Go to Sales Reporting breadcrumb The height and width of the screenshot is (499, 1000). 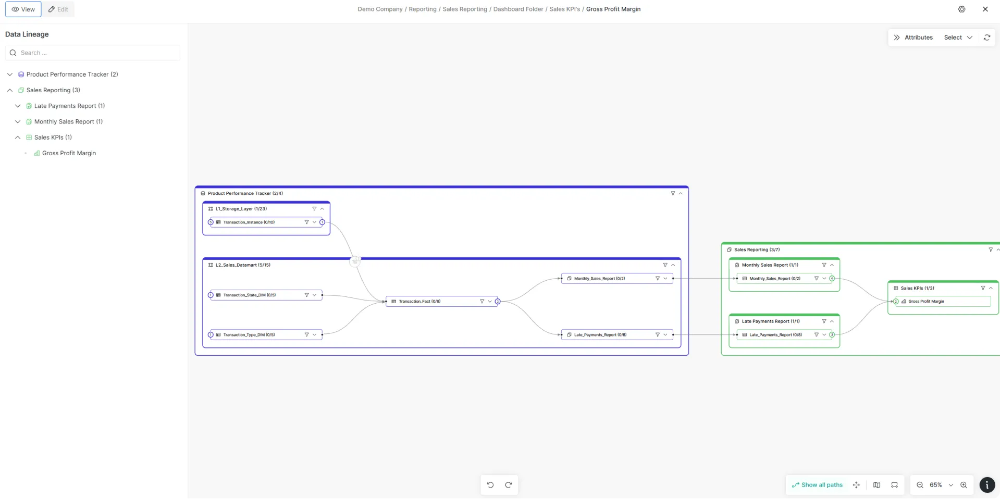coord(465,9)
